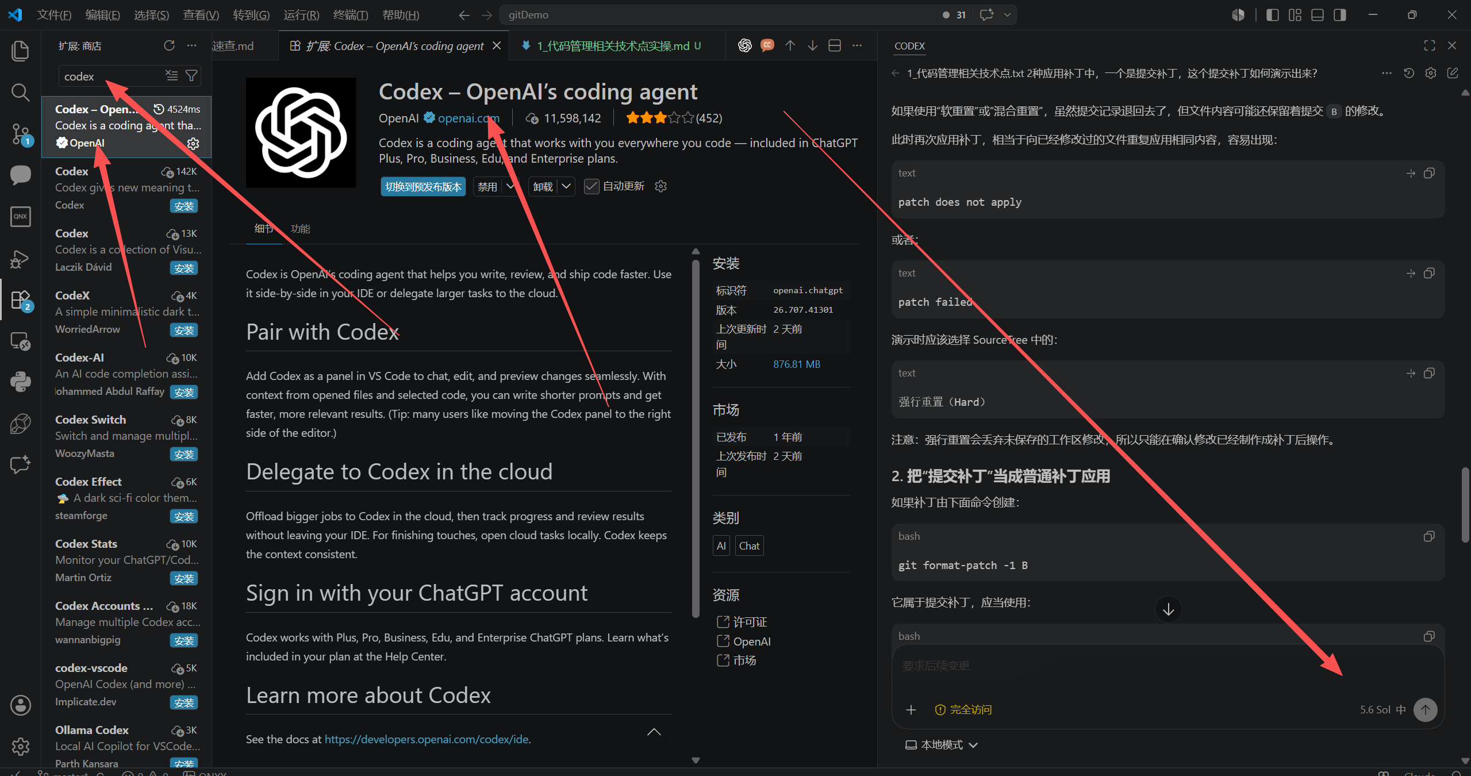This screenshot has width=1471, height=776.
Task: Open the more actions menu in the Codex chat header
Action: pos(1387,73)
